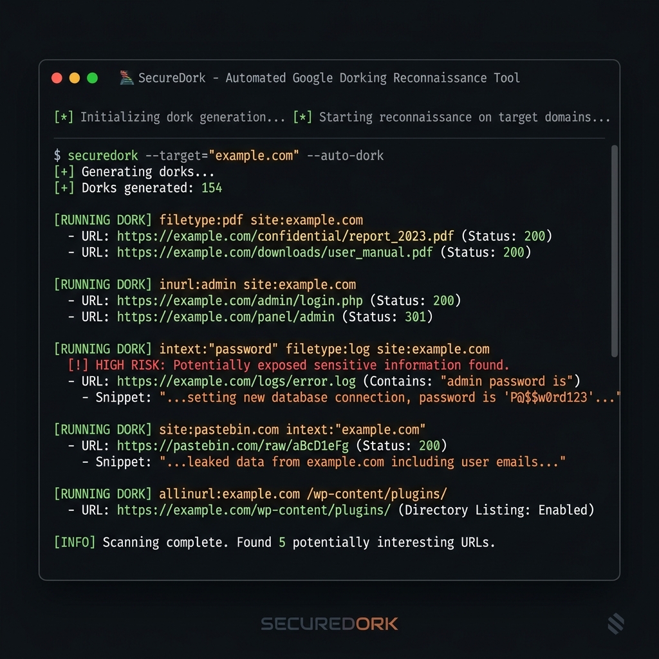Viewport: 659px width, 659px height.
Task: Click the --target="example.com" argument
Action: point(222,156)
